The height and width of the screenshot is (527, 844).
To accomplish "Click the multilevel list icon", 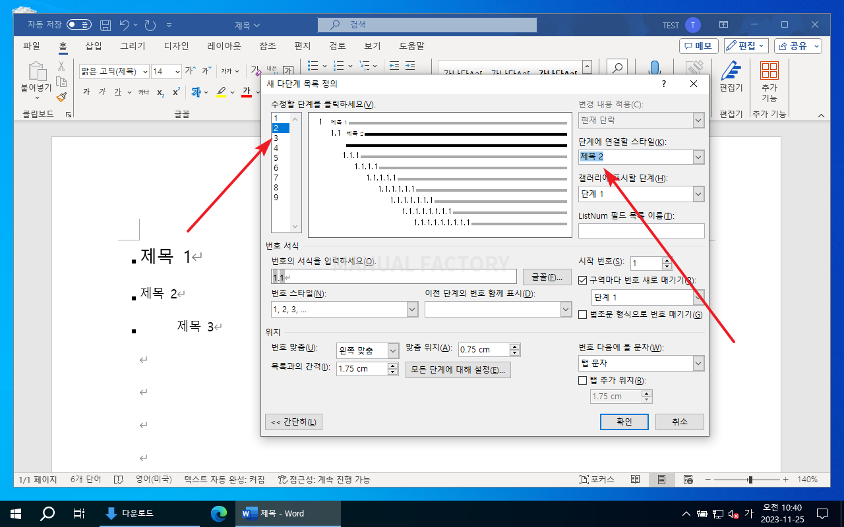I will pos(364,66).
